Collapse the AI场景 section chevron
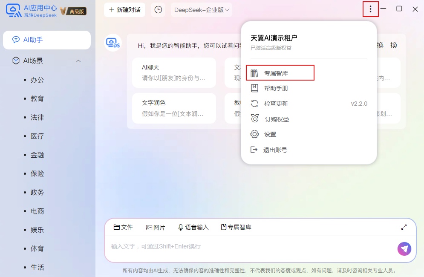Image resolution: width=424 pixels, height=277 pixels. point(78,61)
